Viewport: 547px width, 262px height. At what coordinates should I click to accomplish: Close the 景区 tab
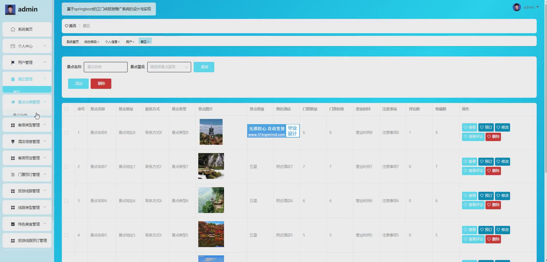[148, 42]
